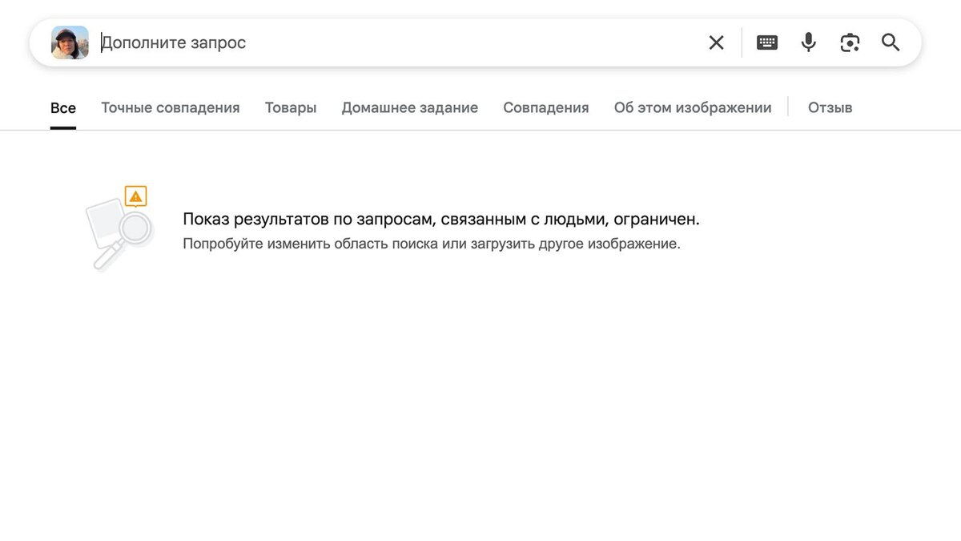Run the search with the magnifier icon

click(x=890, y=42)
